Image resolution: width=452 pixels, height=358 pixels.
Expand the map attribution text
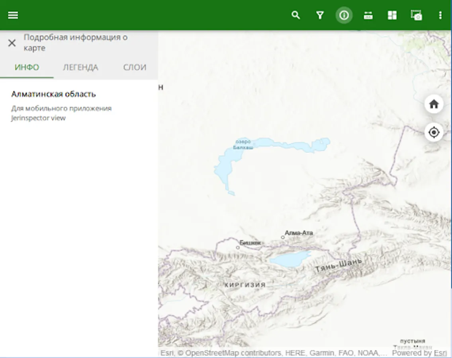274,353
